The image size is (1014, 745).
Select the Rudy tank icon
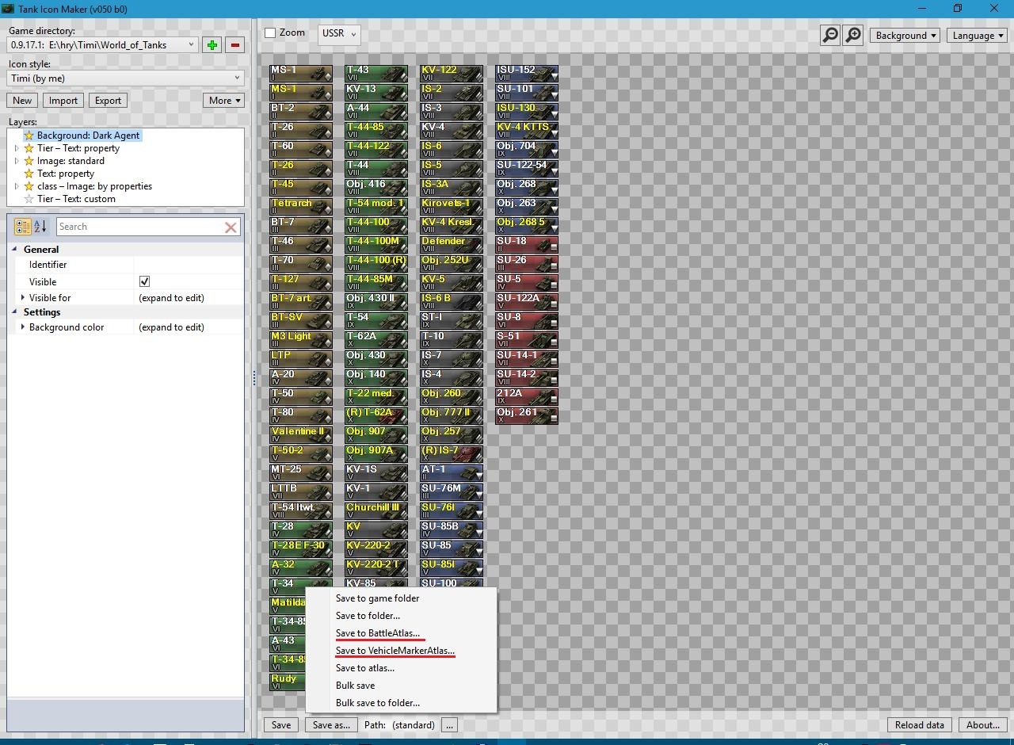[288, 682]
